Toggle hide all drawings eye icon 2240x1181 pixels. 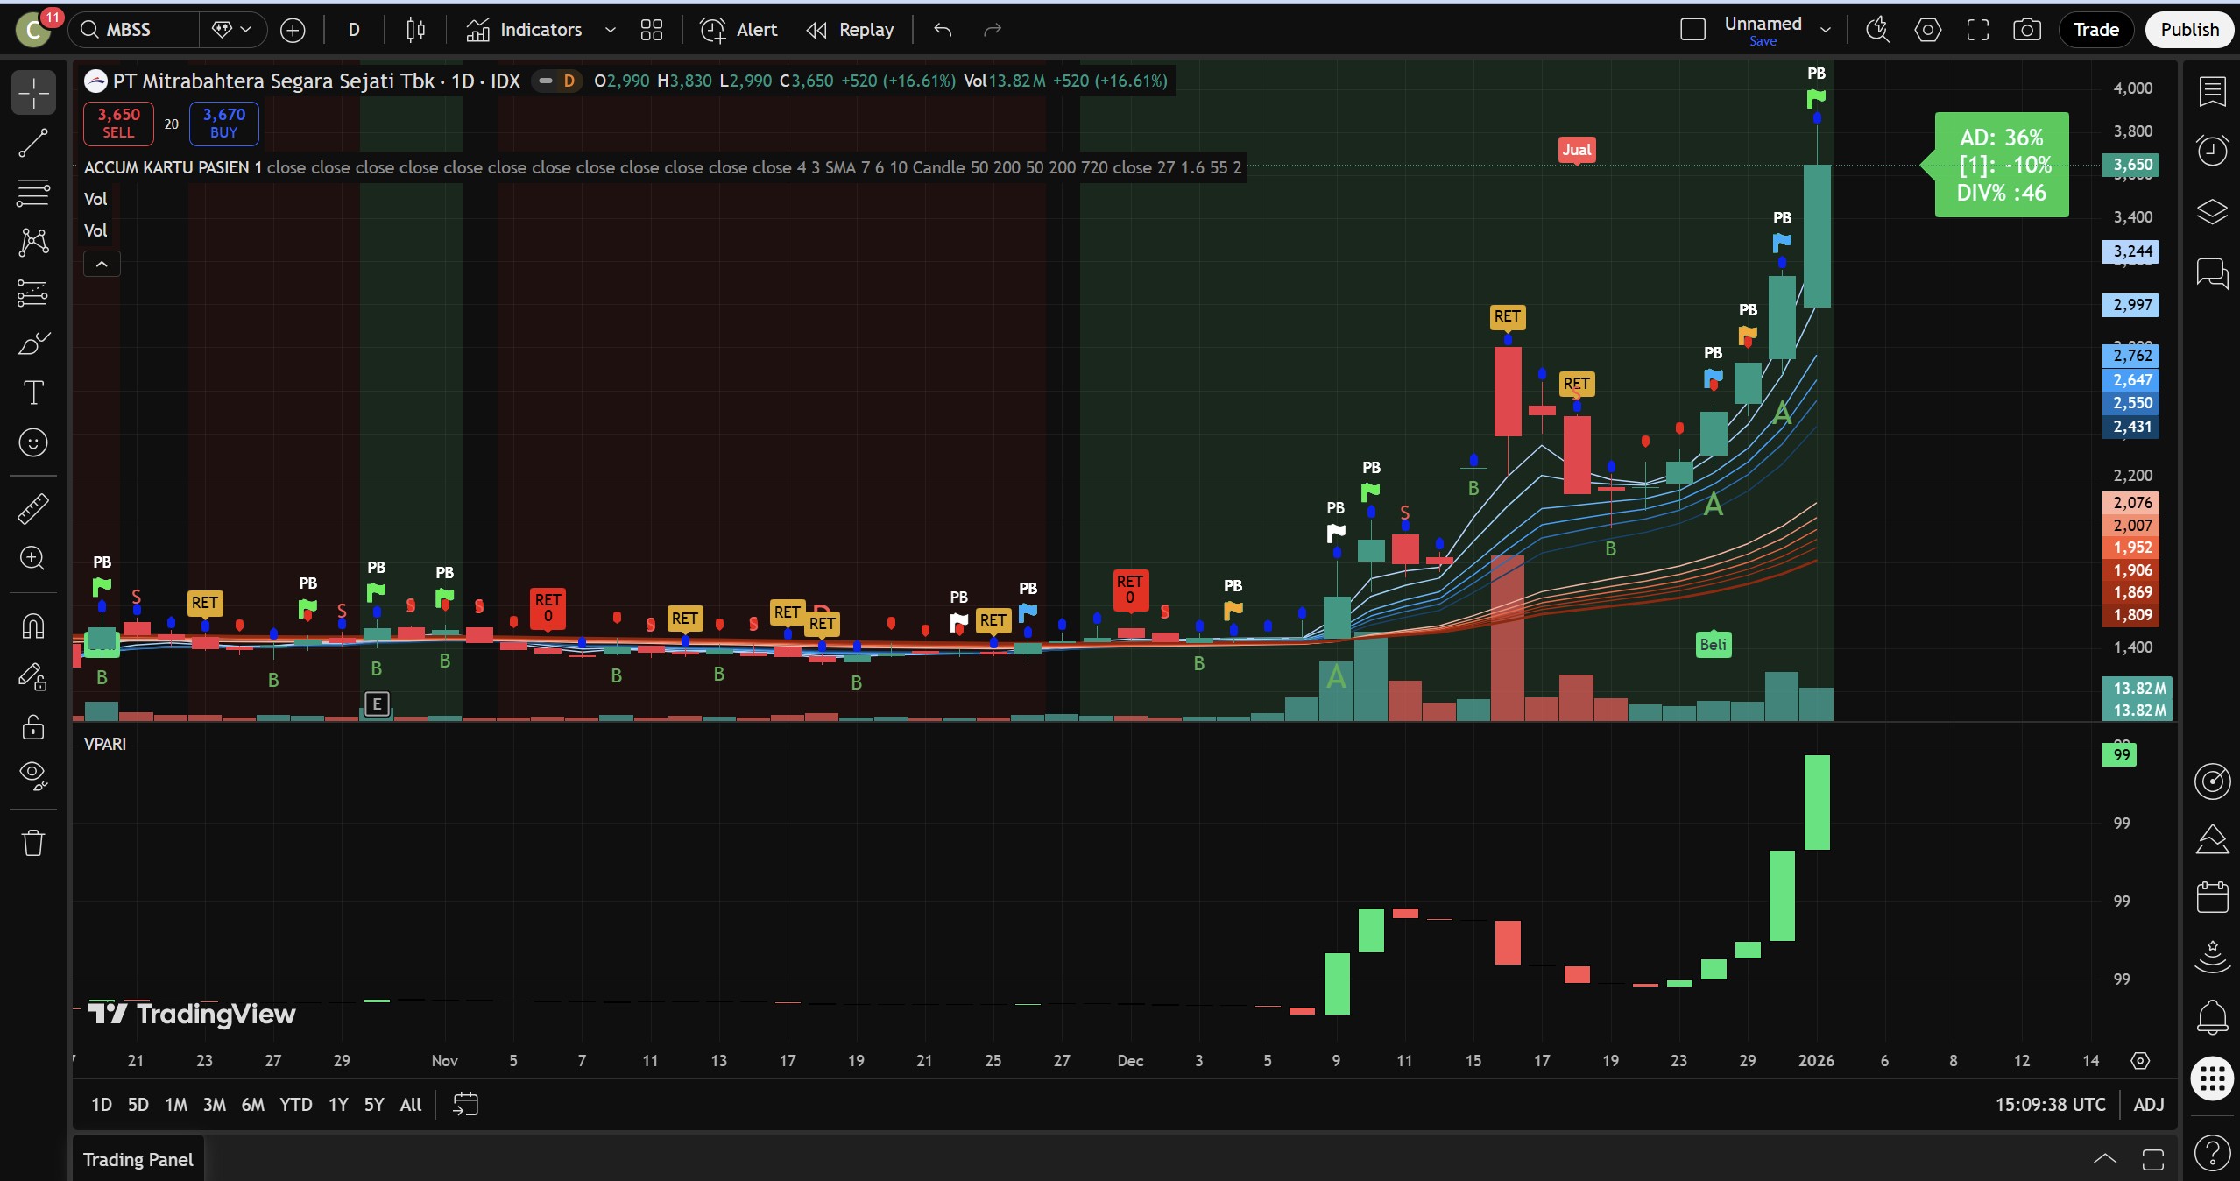pyautogui.click(x=33, y=774)
